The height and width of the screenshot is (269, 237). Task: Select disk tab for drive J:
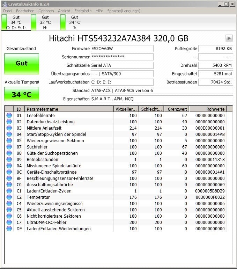point(75,22)
